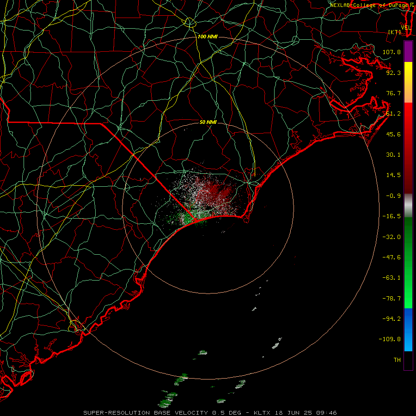Click the [KT] units label

[x=395, y=32]
